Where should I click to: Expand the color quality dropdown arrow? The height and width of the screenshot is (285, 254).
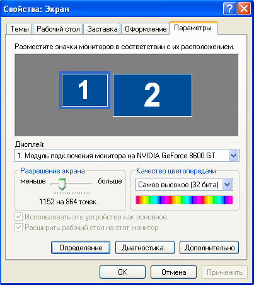pos(228,185)
